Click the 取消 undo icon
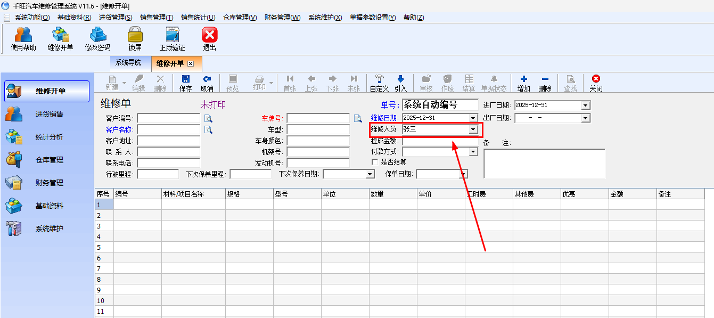The height and width of the screenshot is (318, 714). click(x=207, y=79)
